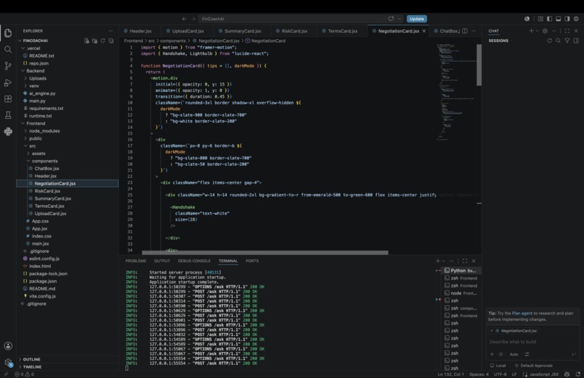Create a new folder in the FINCOACHAI explorer
This screenshot has height=378, width=584.
tap(95, 41)
